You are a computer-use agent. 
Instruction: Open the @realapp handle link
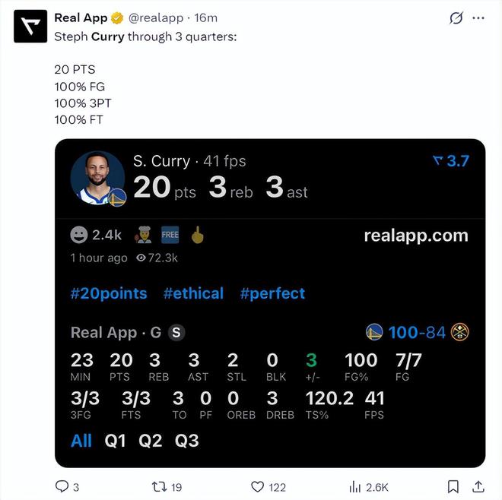[156, 18]
